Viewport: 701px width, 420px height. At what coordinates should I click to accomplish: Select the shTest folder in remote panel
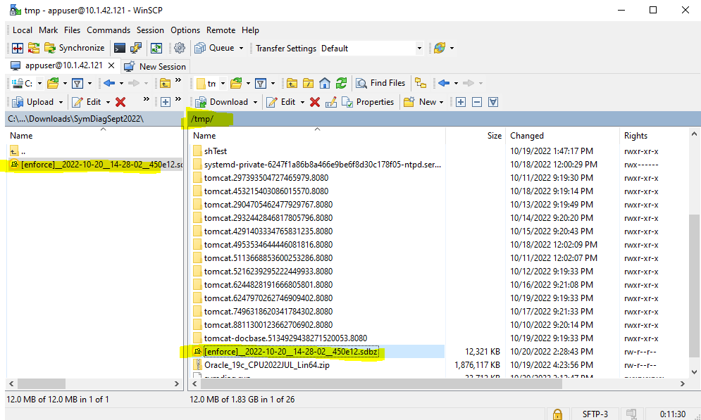216,151
